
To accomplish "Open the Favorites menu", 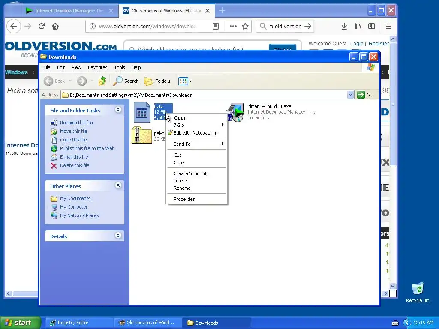I will pyautogui.click(x=97, y=67).
